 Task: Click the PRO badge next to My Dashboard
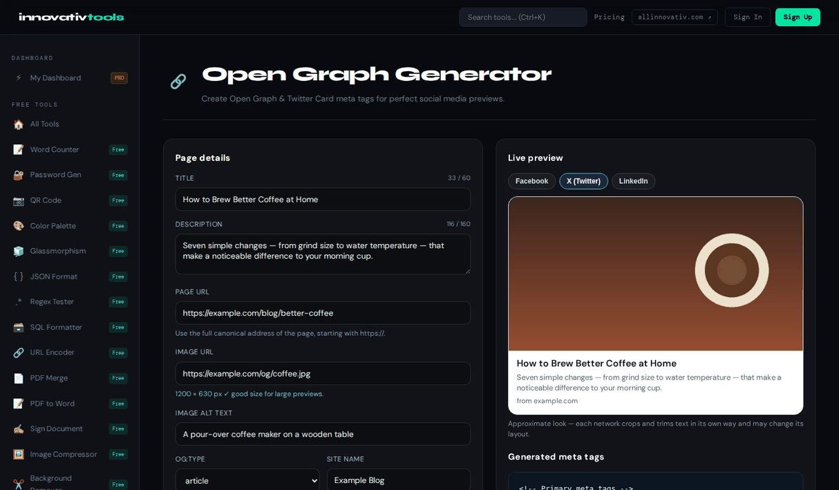pos(119,78)
